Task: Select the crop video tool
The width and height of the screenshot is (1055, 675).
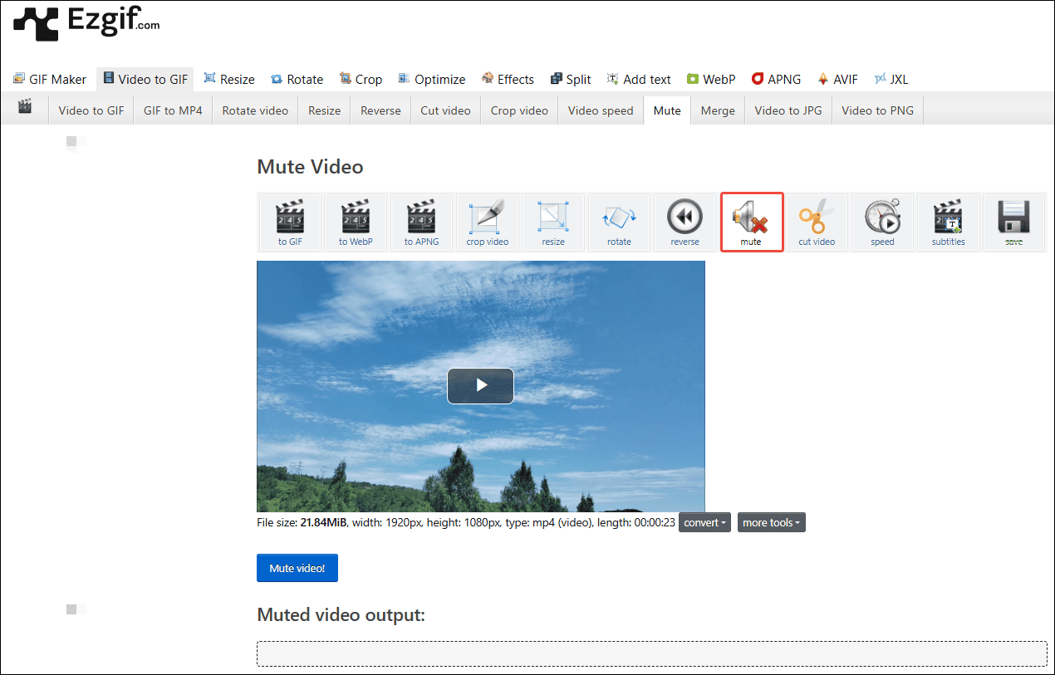Action: coord(487,222)
